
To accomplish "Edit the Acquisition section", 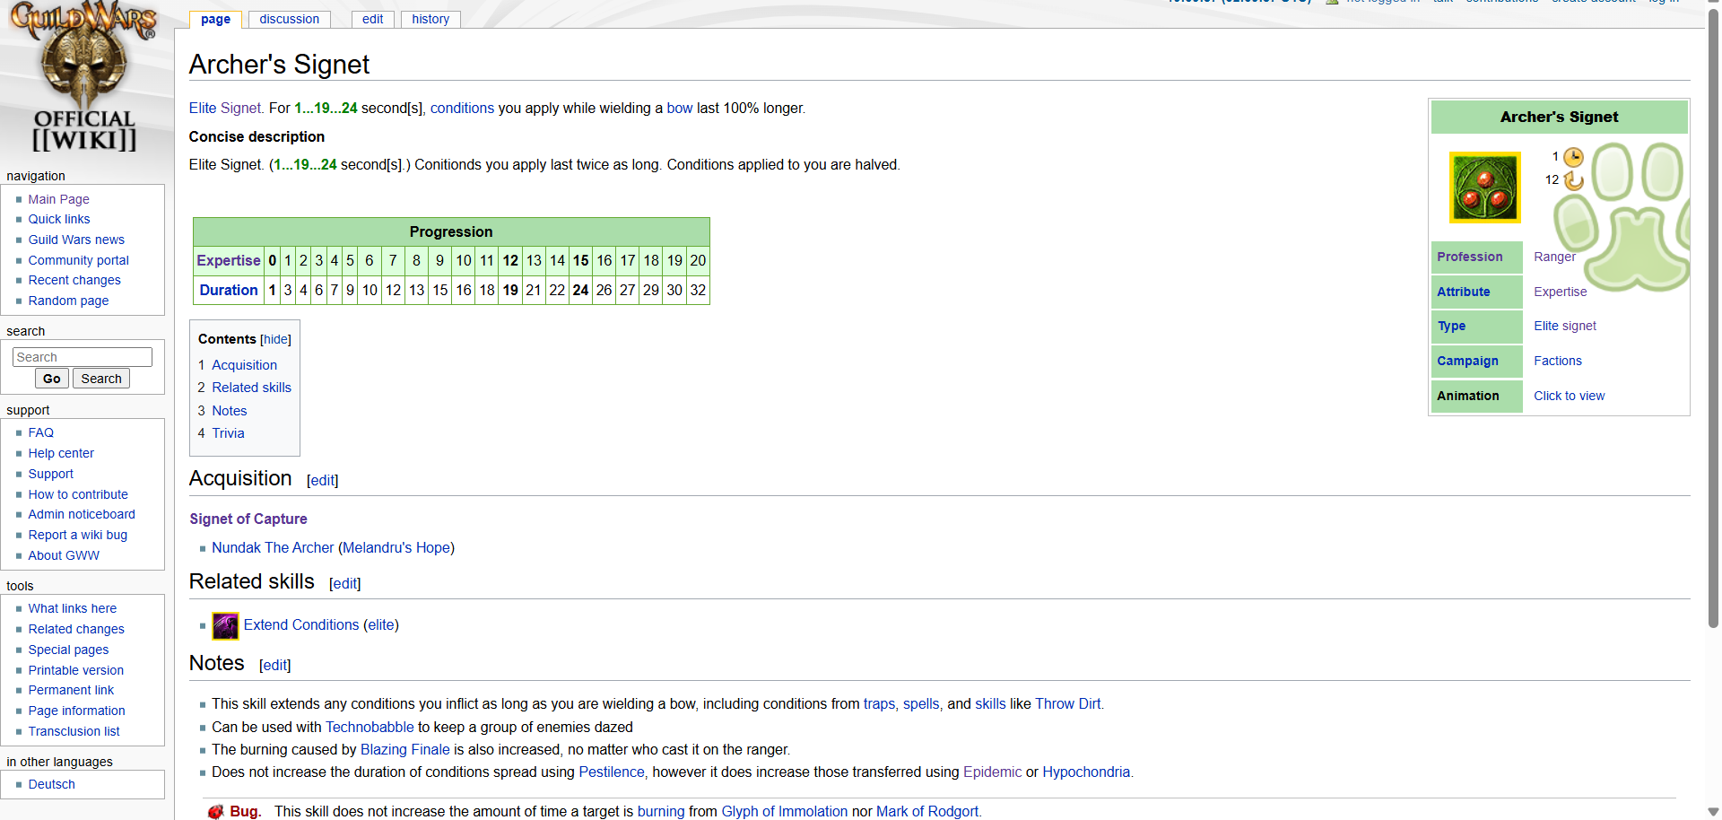I will pyautogui.click(x=323, y=481).
